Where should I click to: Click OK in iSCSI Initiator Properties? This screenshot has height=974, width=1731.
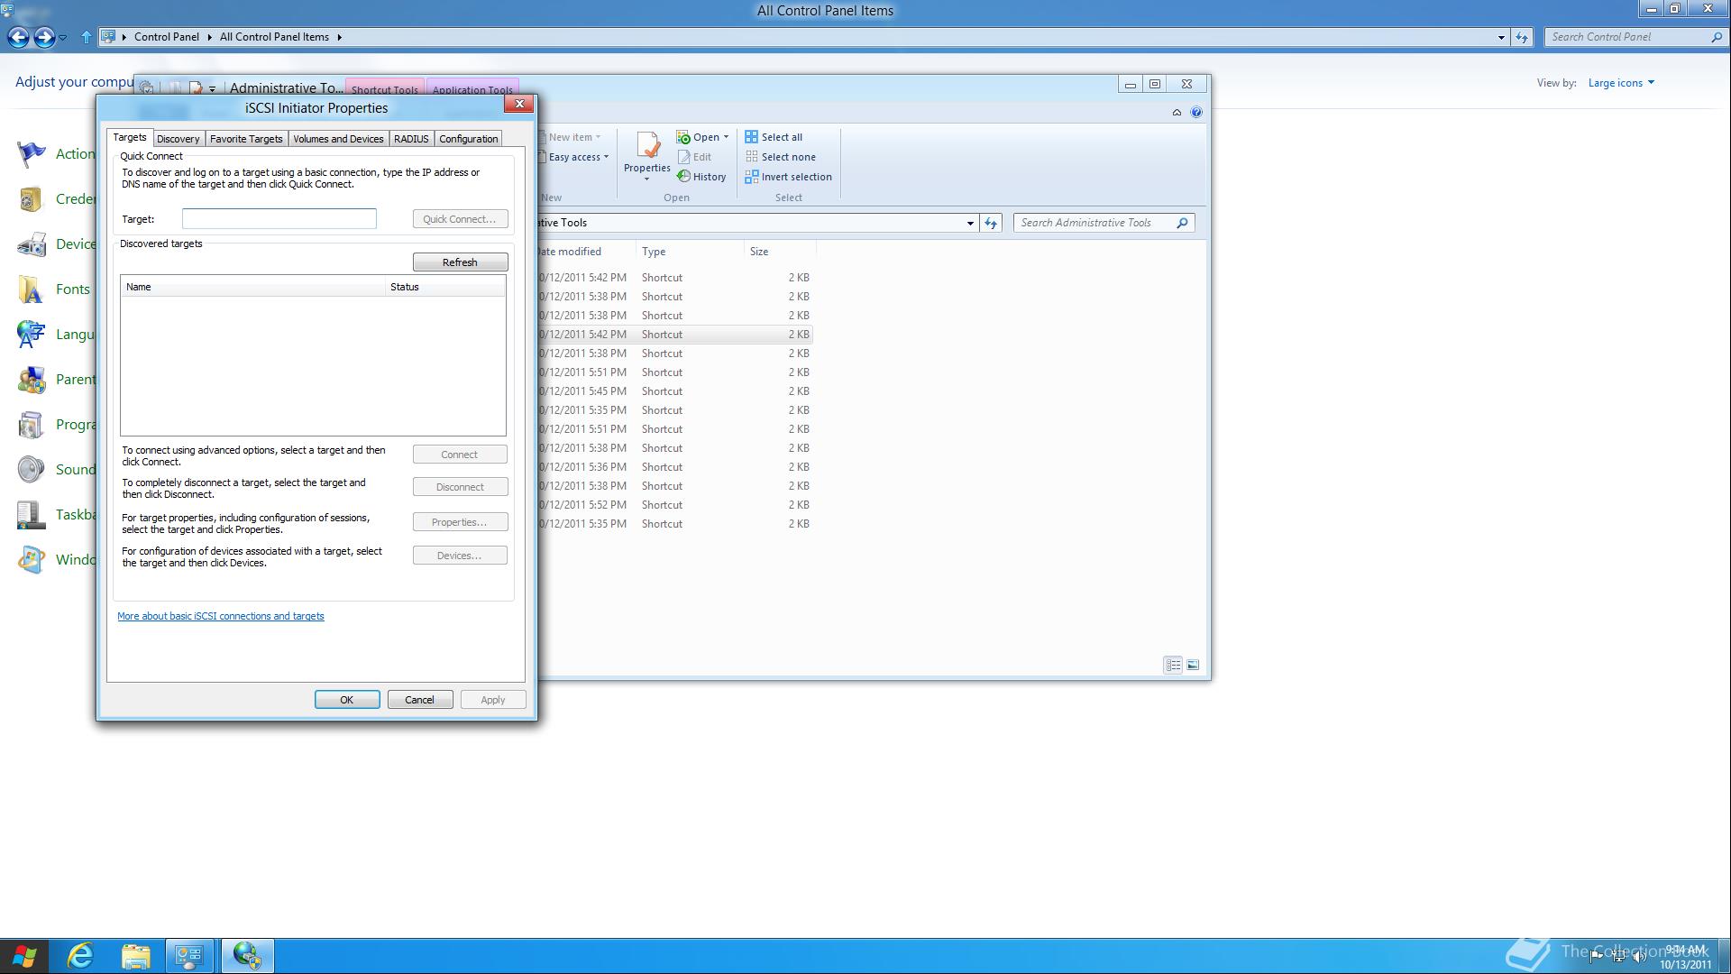(x=346, y=700)
